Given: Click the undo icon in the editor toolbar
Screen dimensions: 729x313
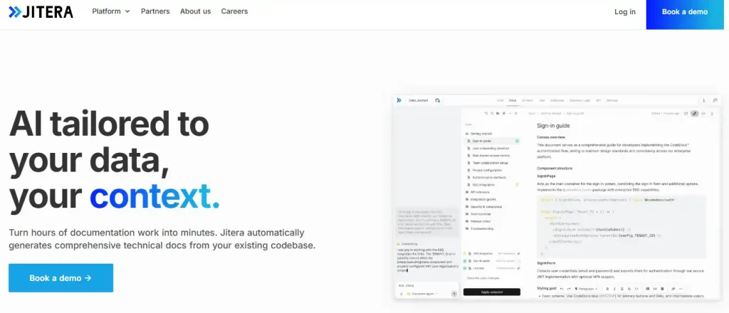Looking at the screenshot, I should tap(562, 289).
